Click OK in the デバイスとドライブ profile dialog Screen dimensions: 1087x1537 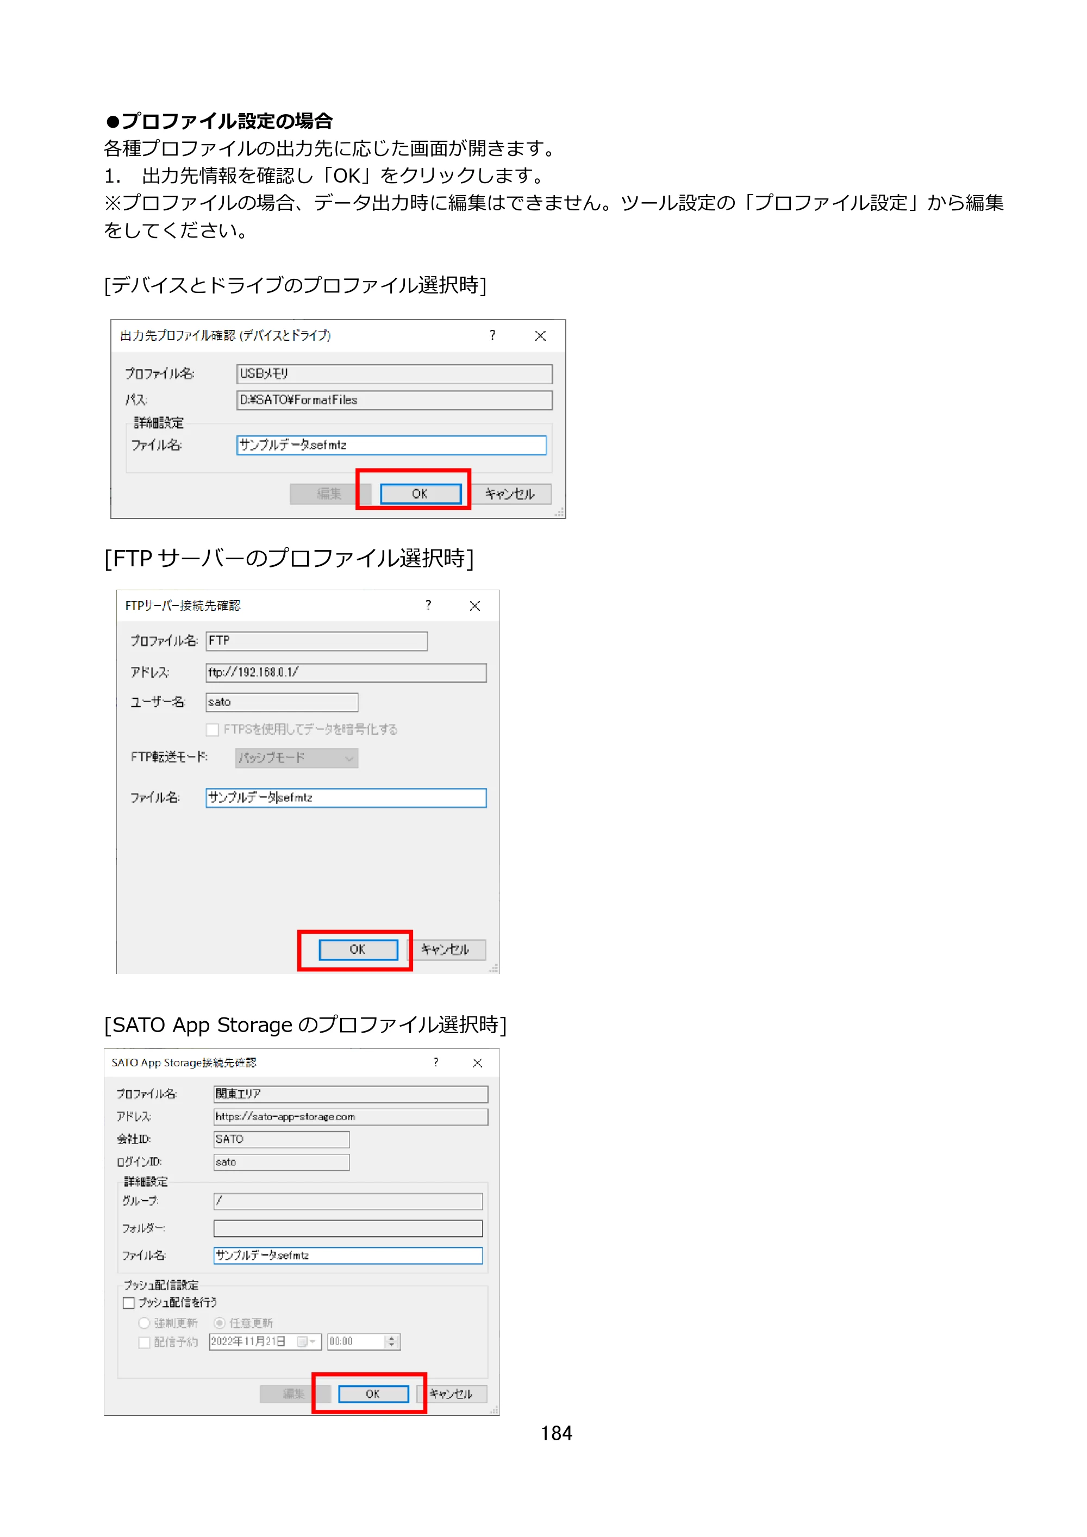[x=420, y=494]
